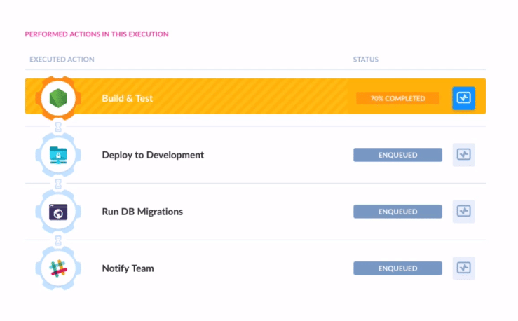
Task: Click the Performed Actions in This Execution heading
Action: pos(96,34)
